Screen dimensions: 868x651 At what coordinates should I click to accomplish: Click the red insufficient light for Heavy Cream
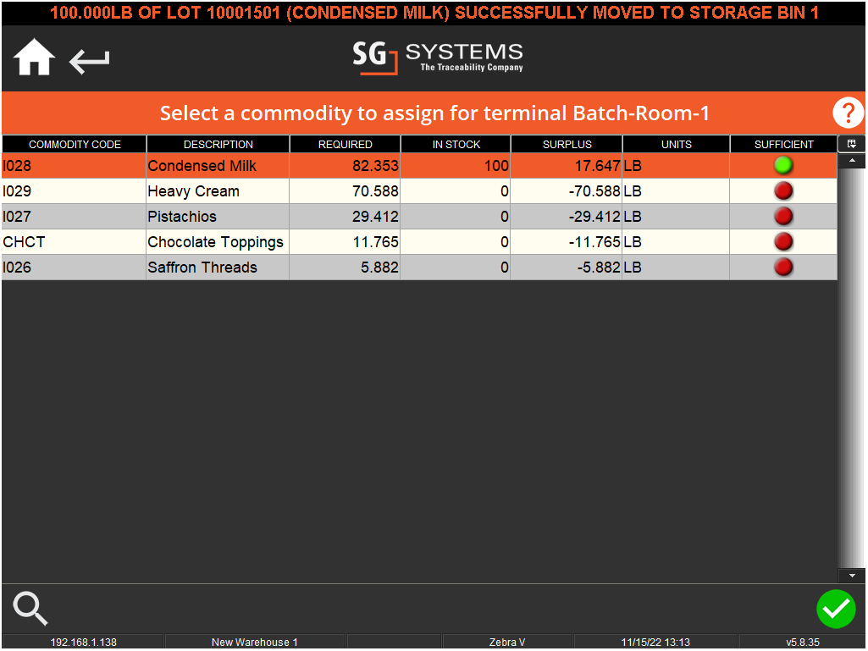783,191
